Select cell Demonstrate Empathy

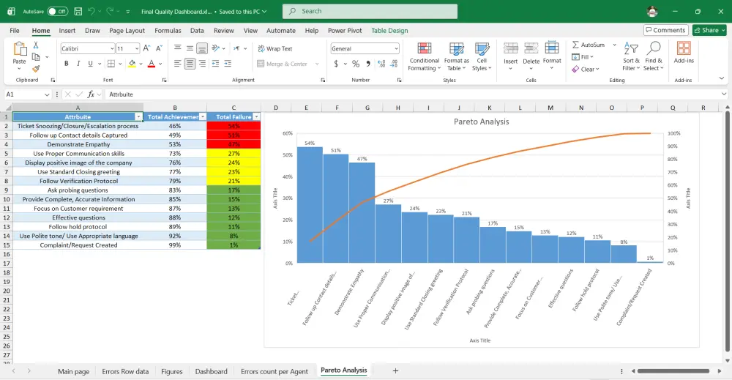point(78,144)
